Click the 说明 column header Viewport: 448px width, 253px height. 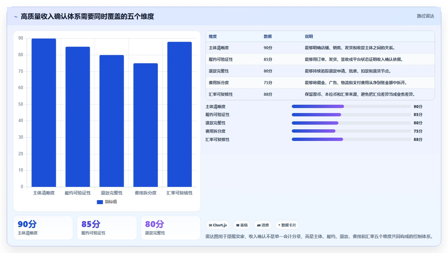(x=309, y=37)
